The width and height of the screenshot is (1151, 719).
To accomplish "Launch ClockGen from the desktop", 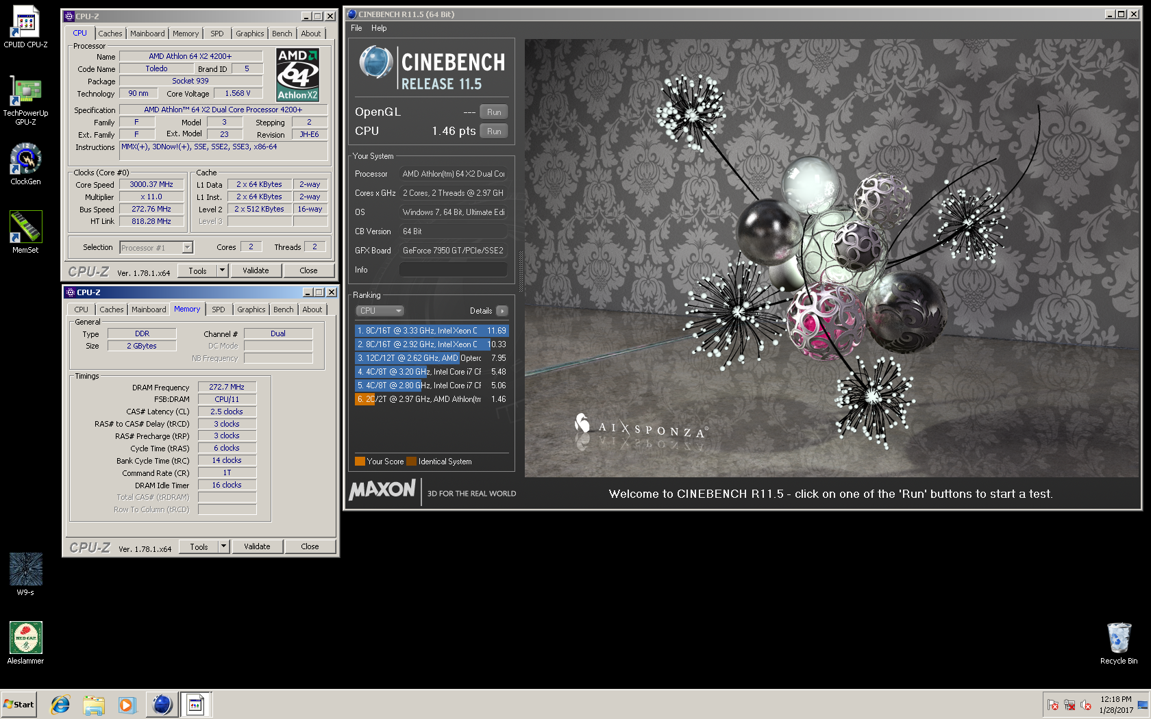I will pyautogui.click(x=25, y=164).
